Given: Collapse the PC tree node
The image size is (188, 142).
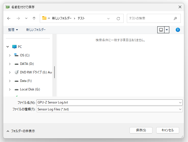Looking at the screenshot, I should (x=8, y=47).
